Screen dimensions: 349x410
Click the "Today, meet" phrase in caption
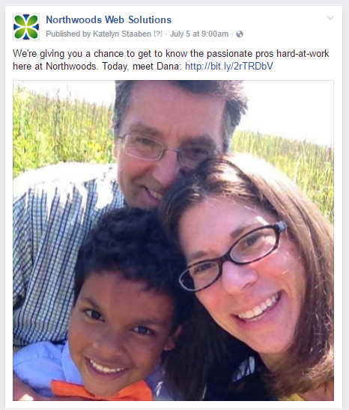click(x=128, y=67)
